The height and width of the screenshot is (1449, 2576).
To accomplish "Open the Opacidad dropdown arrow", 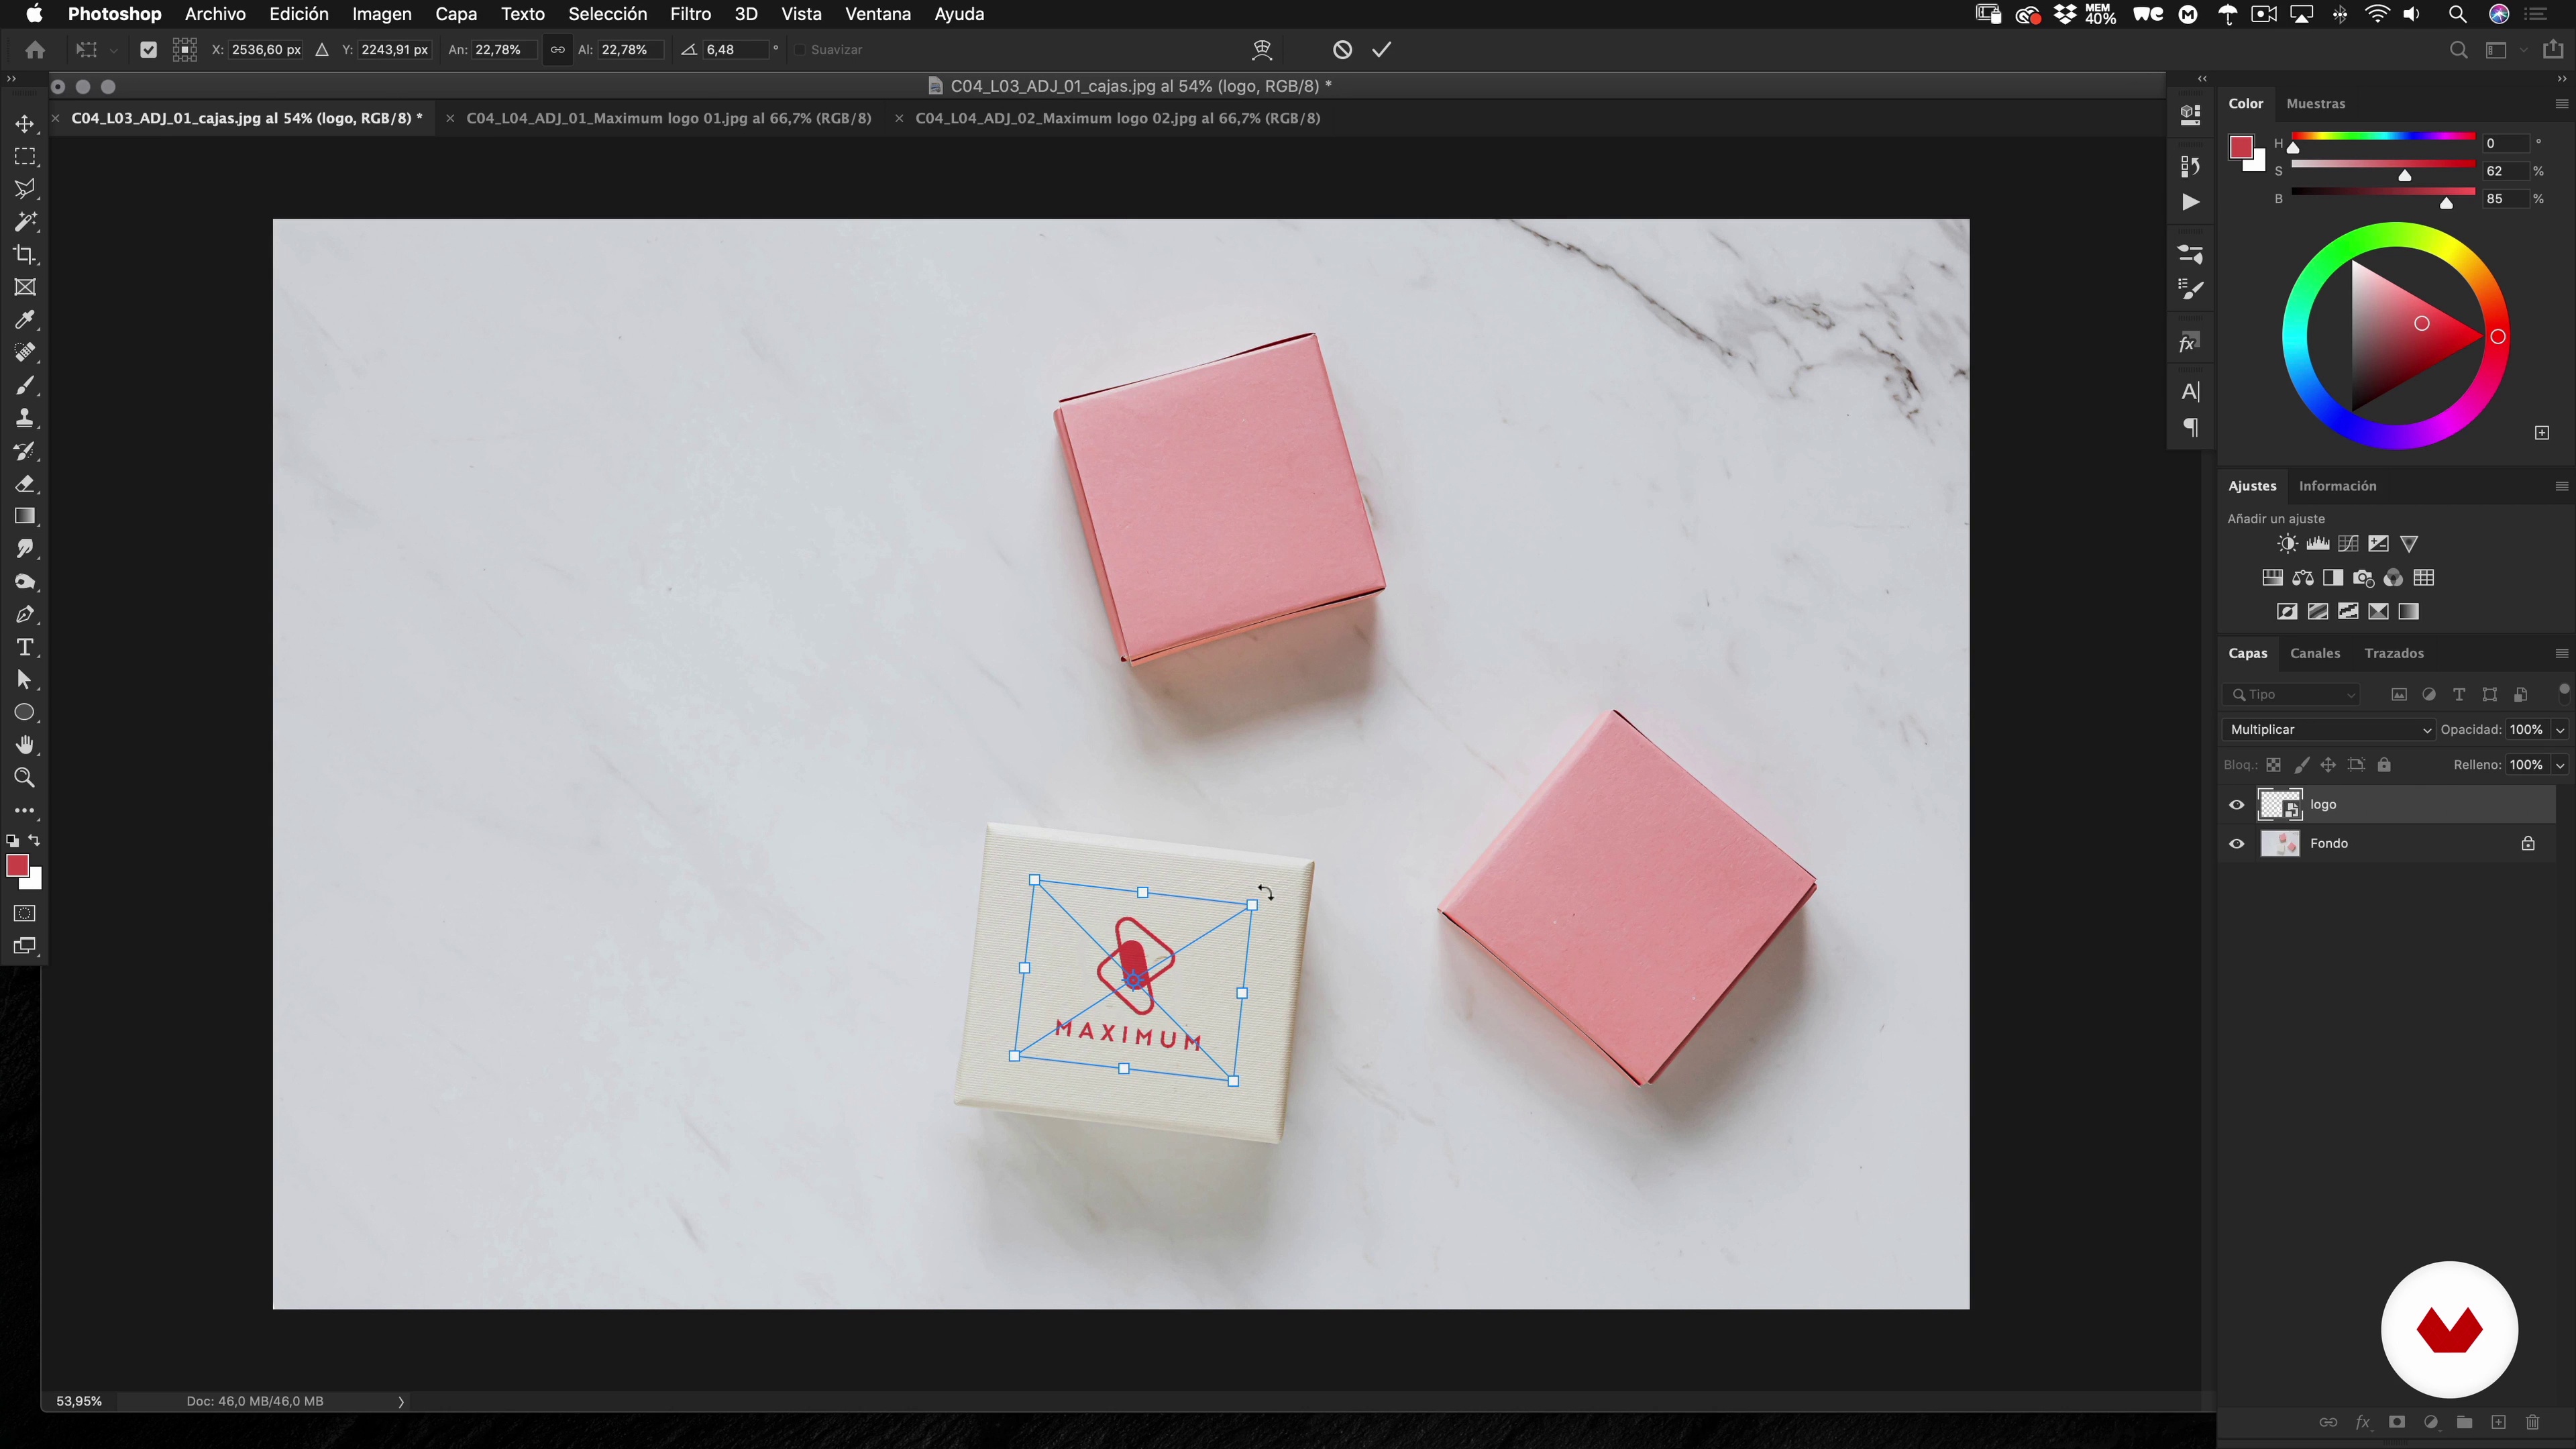I will point(2560,730).
